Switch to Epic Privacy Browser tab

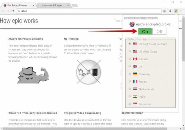point(19,6)
